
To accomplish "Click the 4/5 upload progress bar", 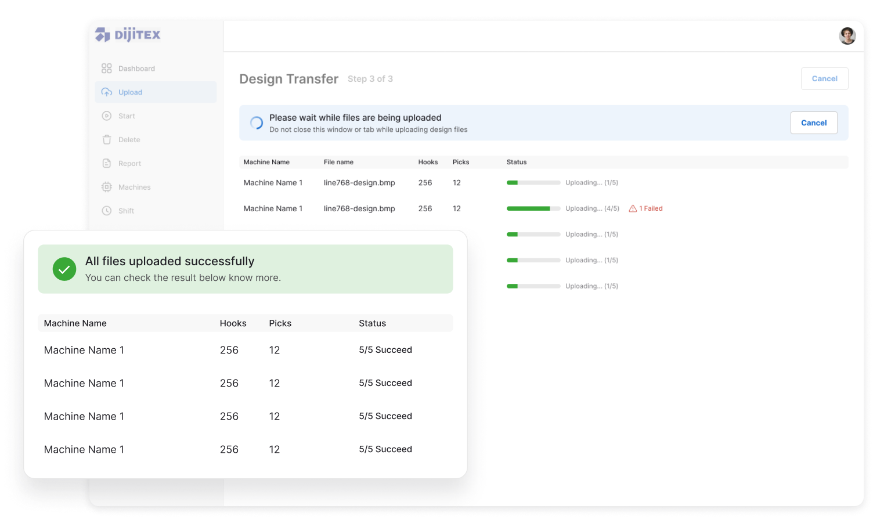I will tap(533, 208).
